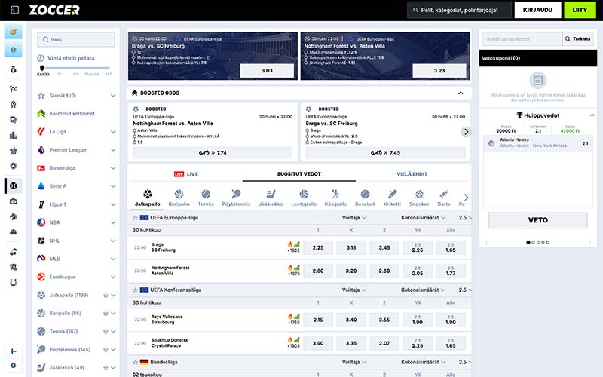The width and height of the screenshot is (603, 377).
Task: Click the Syötä varauskoodi input field
Action: (x=522, y=39)
